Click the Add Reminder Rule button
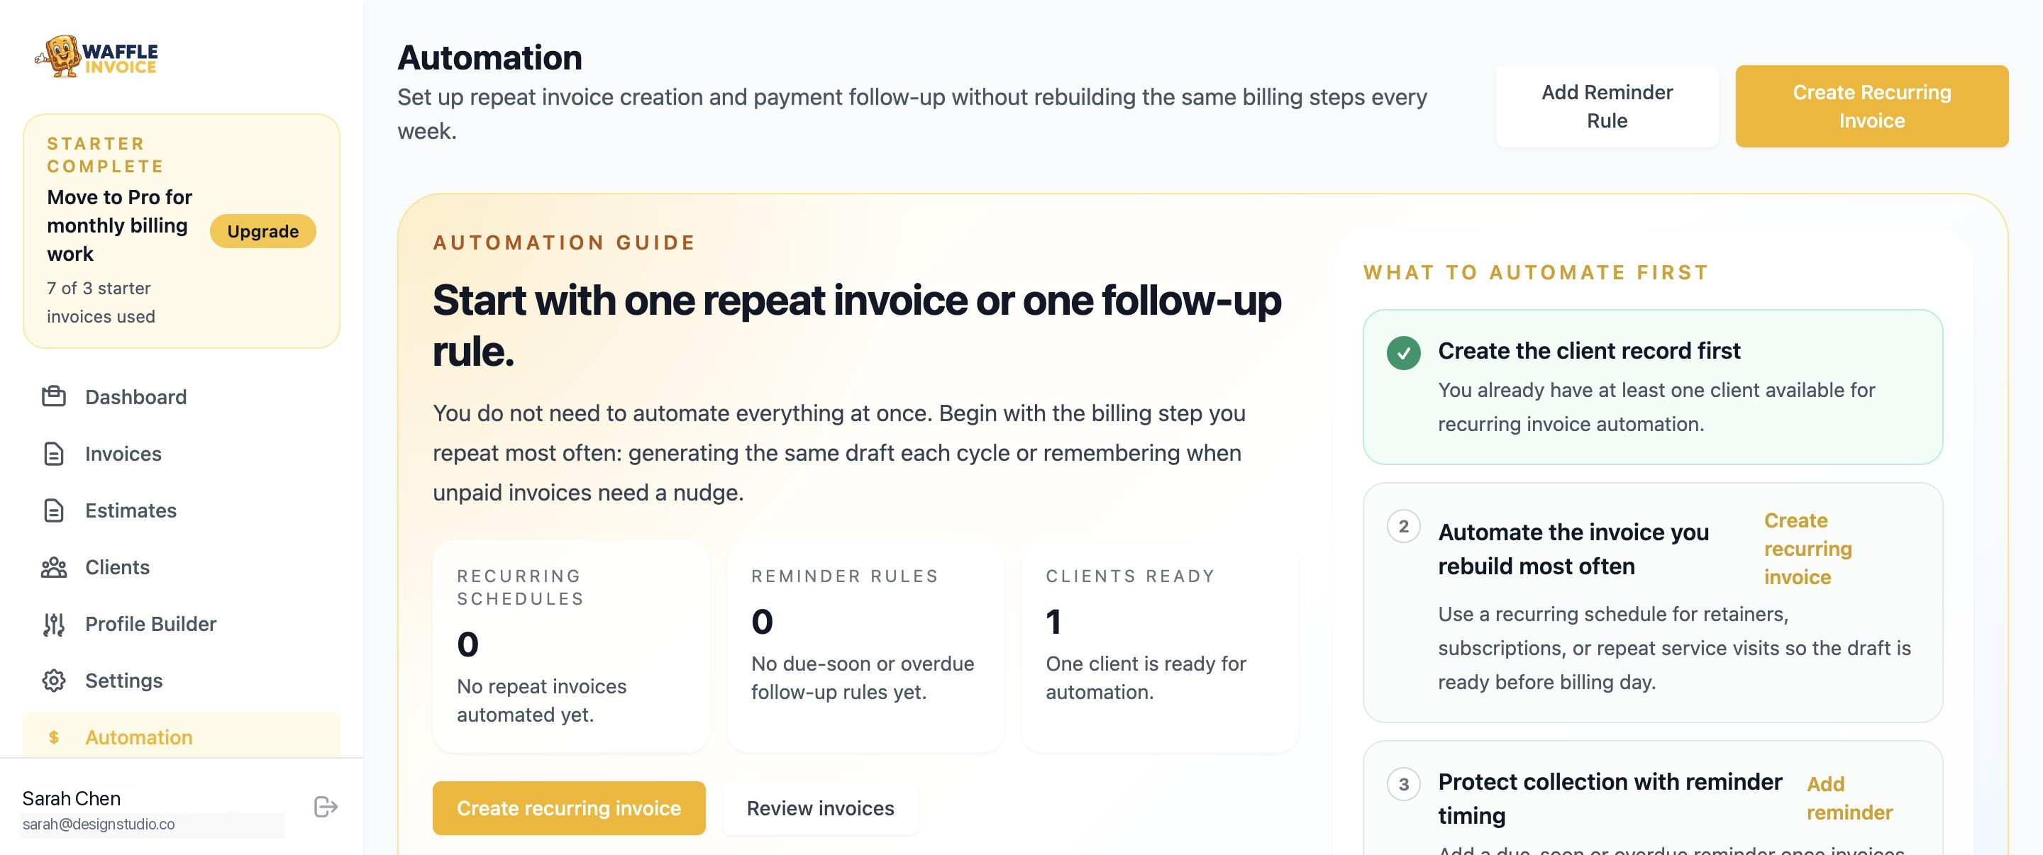 [1607, 106]
